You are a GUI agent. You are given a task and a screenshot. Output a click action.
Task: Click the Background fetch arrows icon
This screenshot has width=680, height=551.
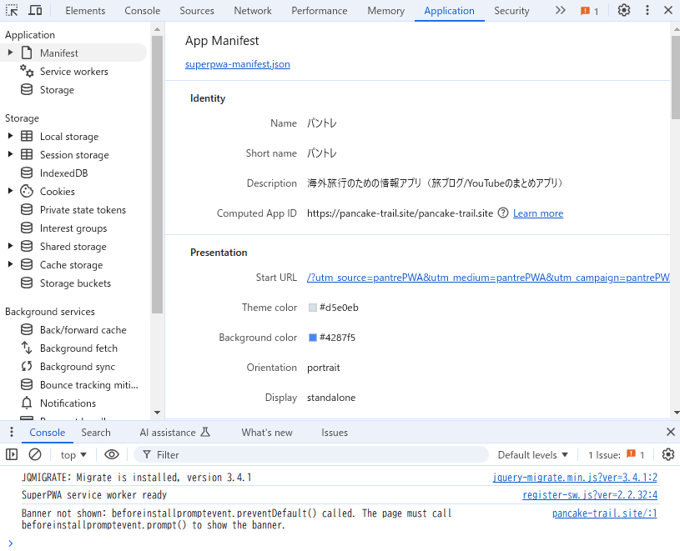click(27, 348)
